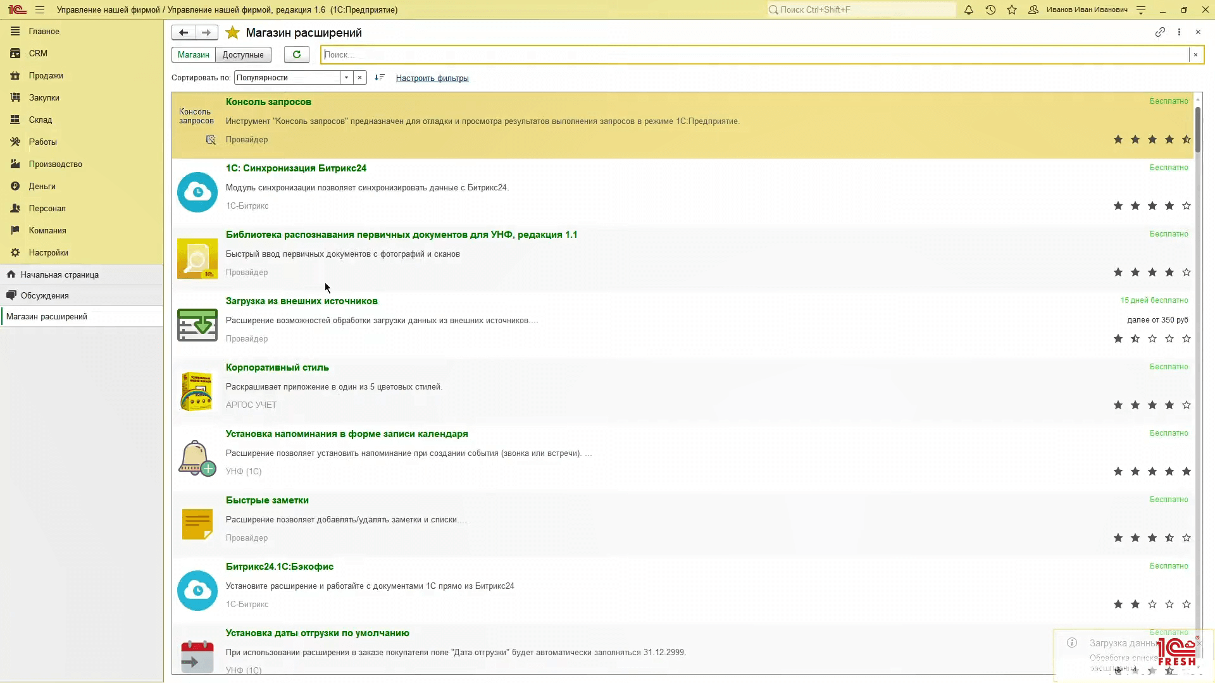The width and height of the screenshot is (1215, 683).
Task: Open the Консоль запросов extension
Action: click(x=268, y=102)
